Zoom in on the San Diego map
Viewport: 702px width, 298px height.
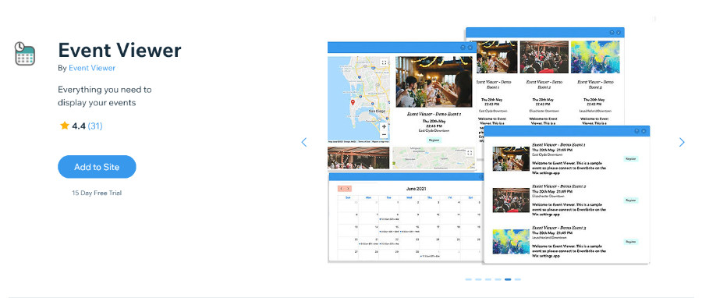click(384, 126)
